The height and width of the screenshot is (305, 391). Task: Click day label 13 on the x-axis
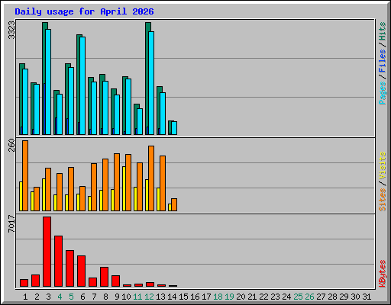[160, 297]
